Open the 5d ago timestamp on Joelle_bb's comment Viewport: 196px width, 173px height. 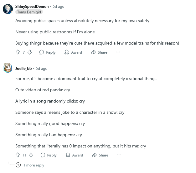click(x=41, y=68)
